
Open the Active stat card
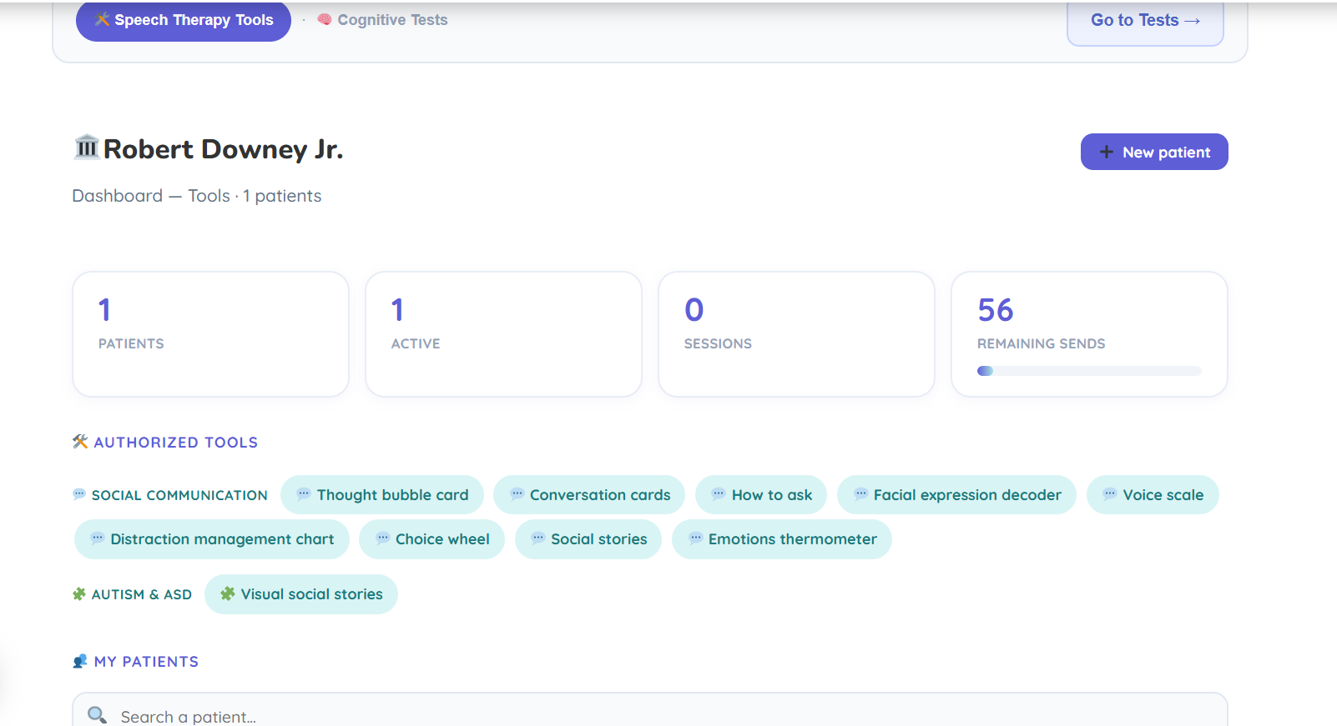(503, 334)
